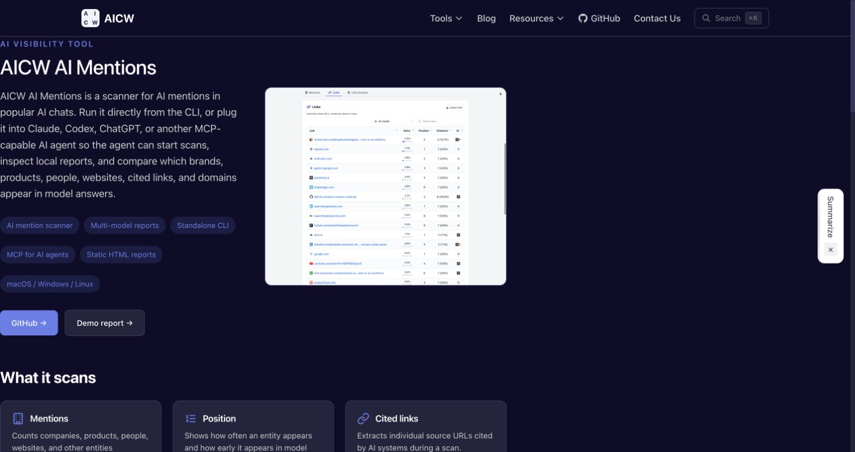Click the AICW AI Mentions page title

coord(78,68)
